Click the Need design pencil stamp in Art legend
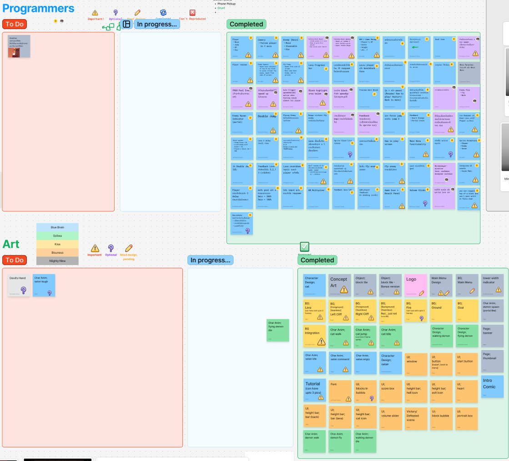 pos(129,248)
